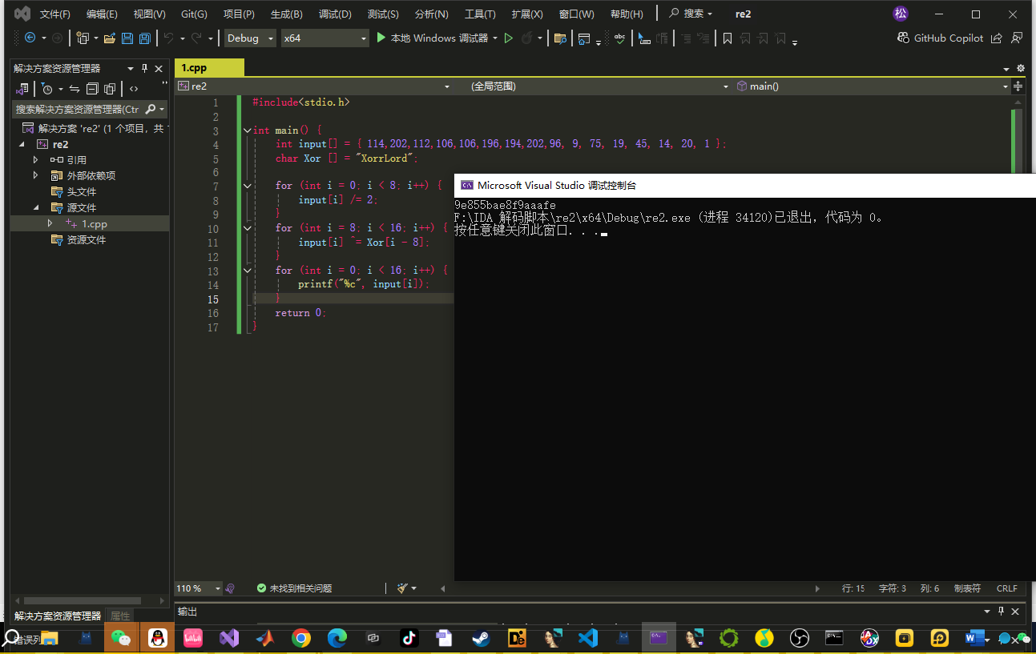Run 本地 Windows 调试器 button
The image size is (1036, 654).
[433, 38]
